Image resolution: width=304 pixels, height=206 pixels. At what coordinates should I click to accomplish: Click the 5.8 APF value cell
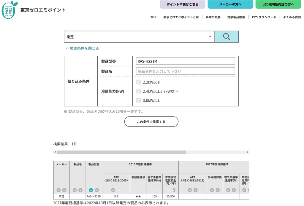point(116,196)
